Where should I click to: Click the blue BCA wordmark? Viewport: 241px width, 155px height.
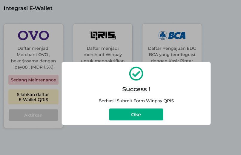(x=177, y=35)
